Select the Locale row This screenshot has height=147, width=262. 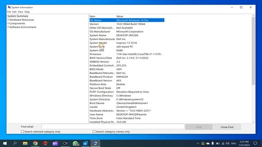coord(127,107)
